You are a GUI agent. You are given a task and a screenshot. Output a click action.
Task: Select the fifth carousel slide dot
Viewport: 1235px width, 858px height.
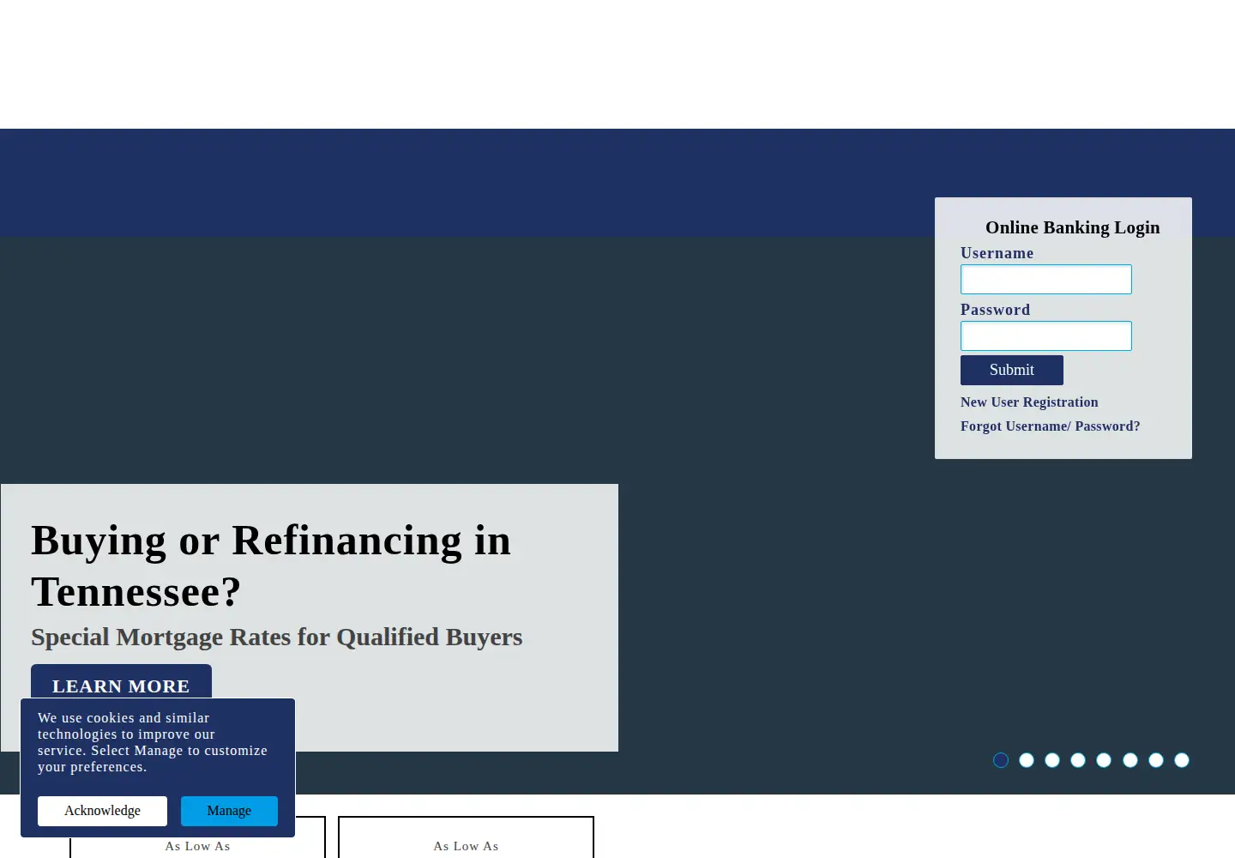pos(1104,760)
